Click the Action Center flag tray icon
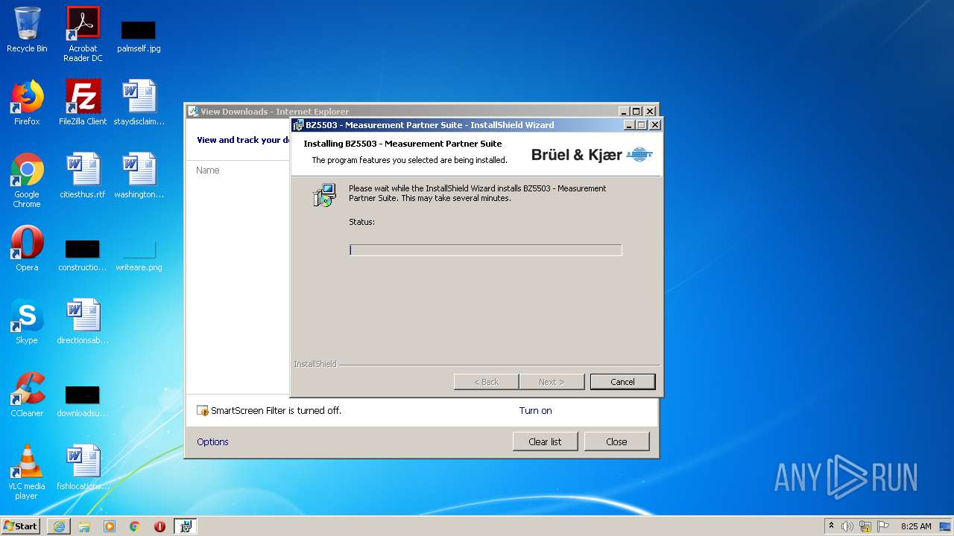 pyautogui.click(x=883, y=526)
